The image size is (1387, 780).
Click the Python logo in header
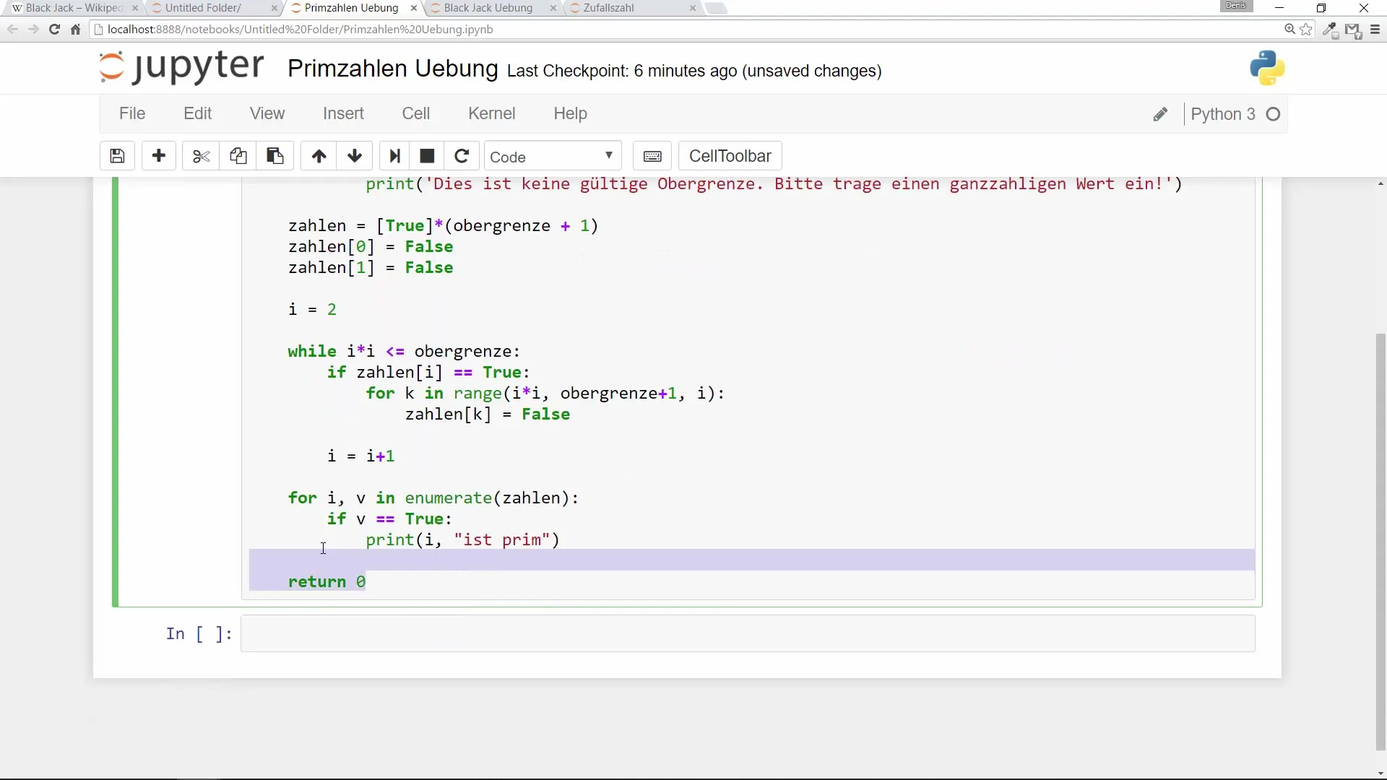pyautogui.click(x=1267, y=69)
